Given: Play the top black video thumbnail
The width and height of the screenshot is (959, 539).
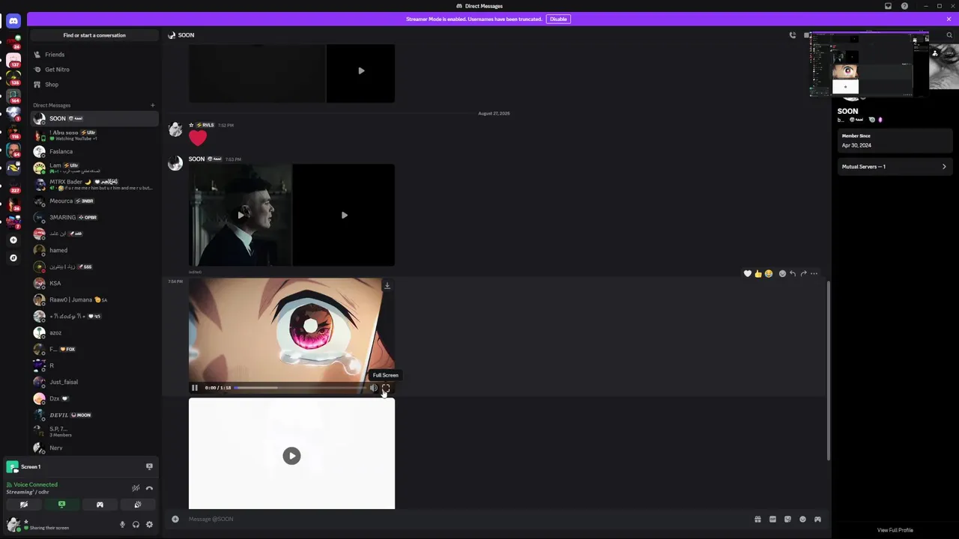Looking at the screenshot, I should 361,71.
